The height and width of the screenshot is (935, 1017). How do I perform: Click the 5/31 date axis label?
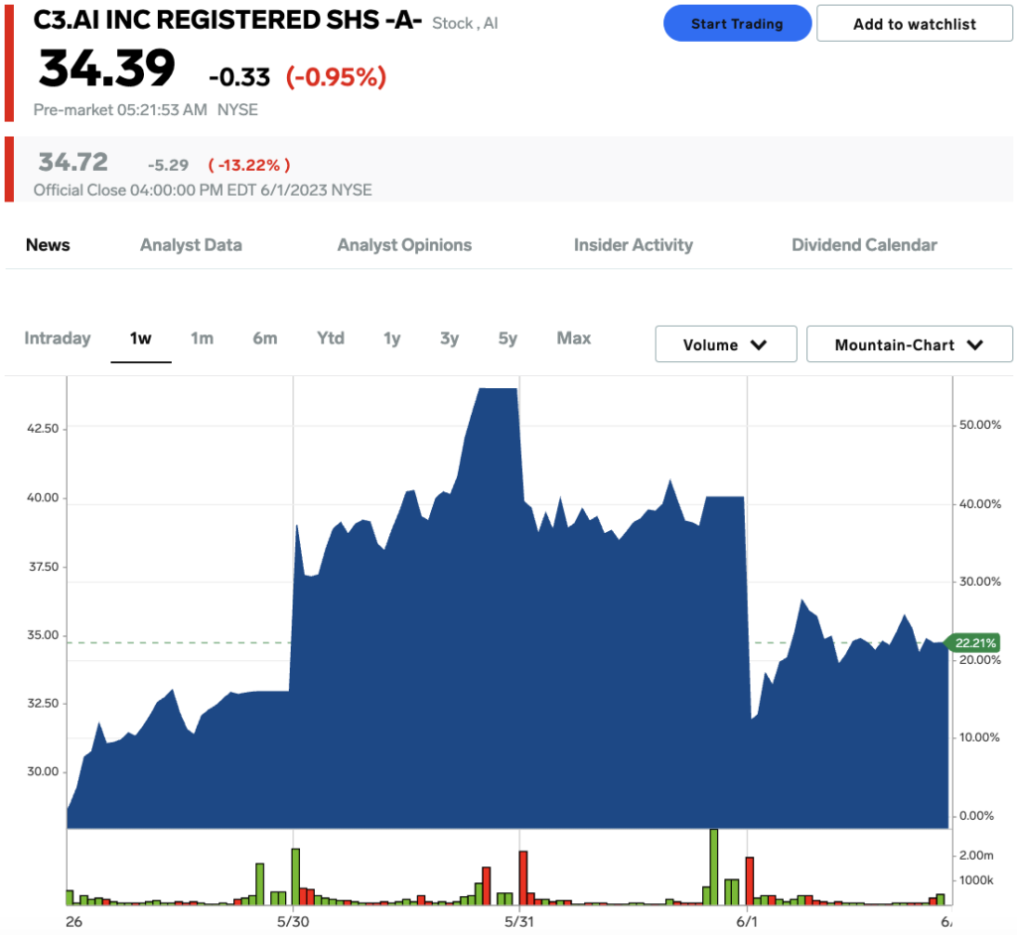tap(518, 921)
